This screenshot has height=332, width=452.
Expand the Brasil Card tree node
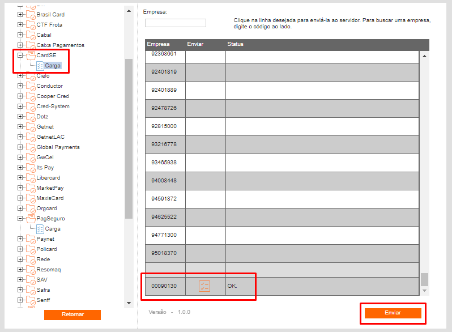pos(20,14)
